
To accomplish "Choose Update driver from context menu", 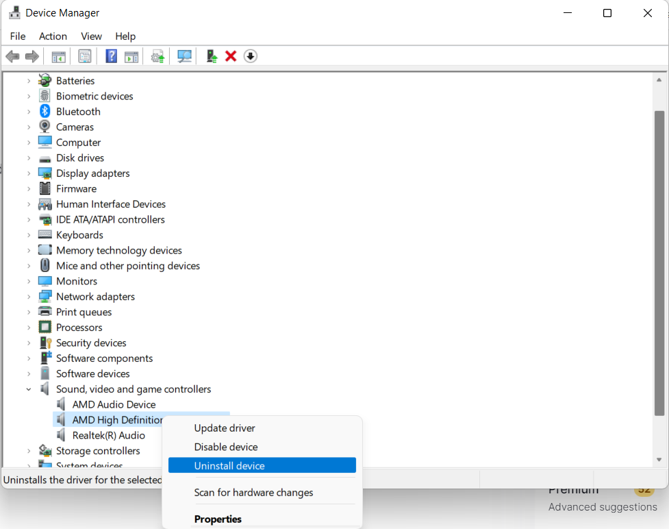I will pyautogui.click(x=262, y=428).
